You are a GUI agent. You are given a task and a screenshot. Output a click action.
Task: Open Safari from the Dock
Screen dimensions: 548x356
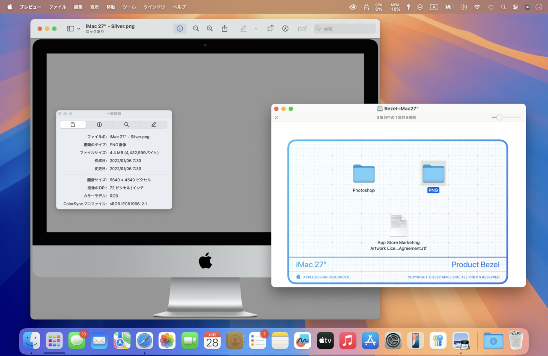pyautogui.click(x=145, y=341)
